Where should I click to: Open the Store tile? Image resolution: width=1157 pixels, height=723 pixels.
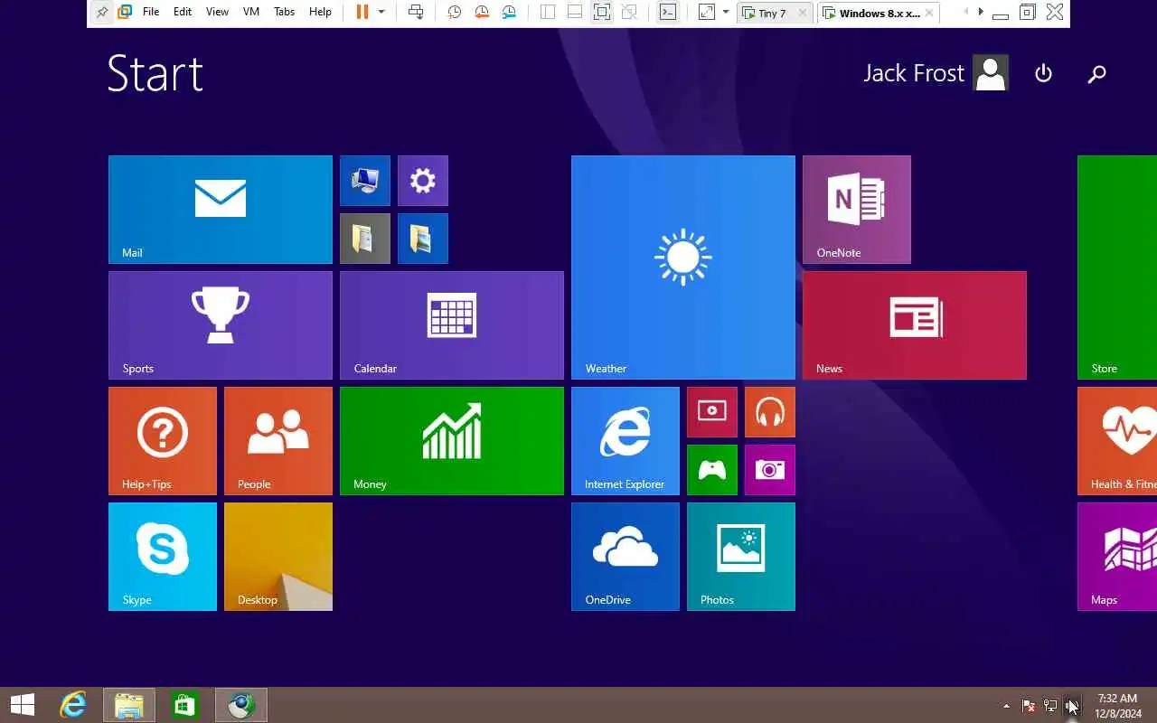click(1117, 268)
